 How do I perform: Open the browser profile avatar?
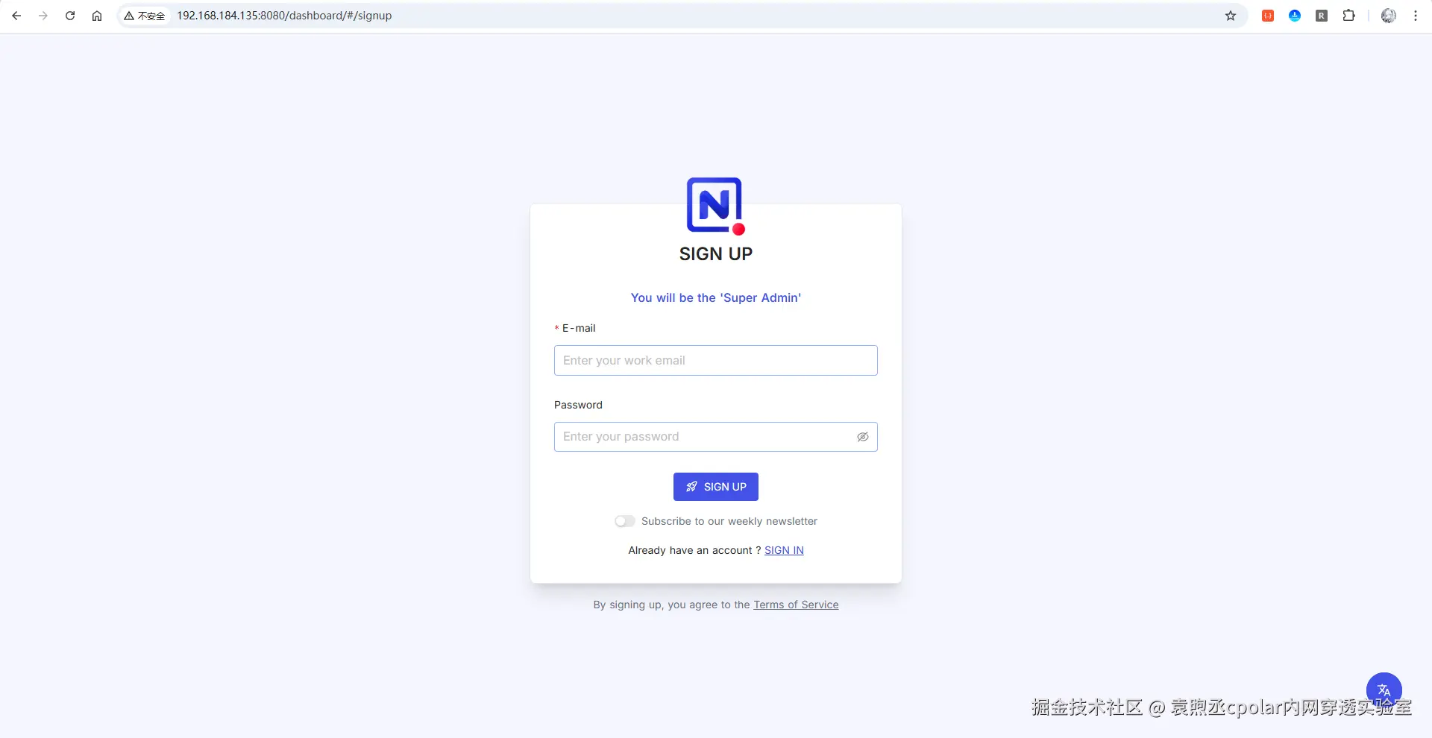coord(1389,16)
